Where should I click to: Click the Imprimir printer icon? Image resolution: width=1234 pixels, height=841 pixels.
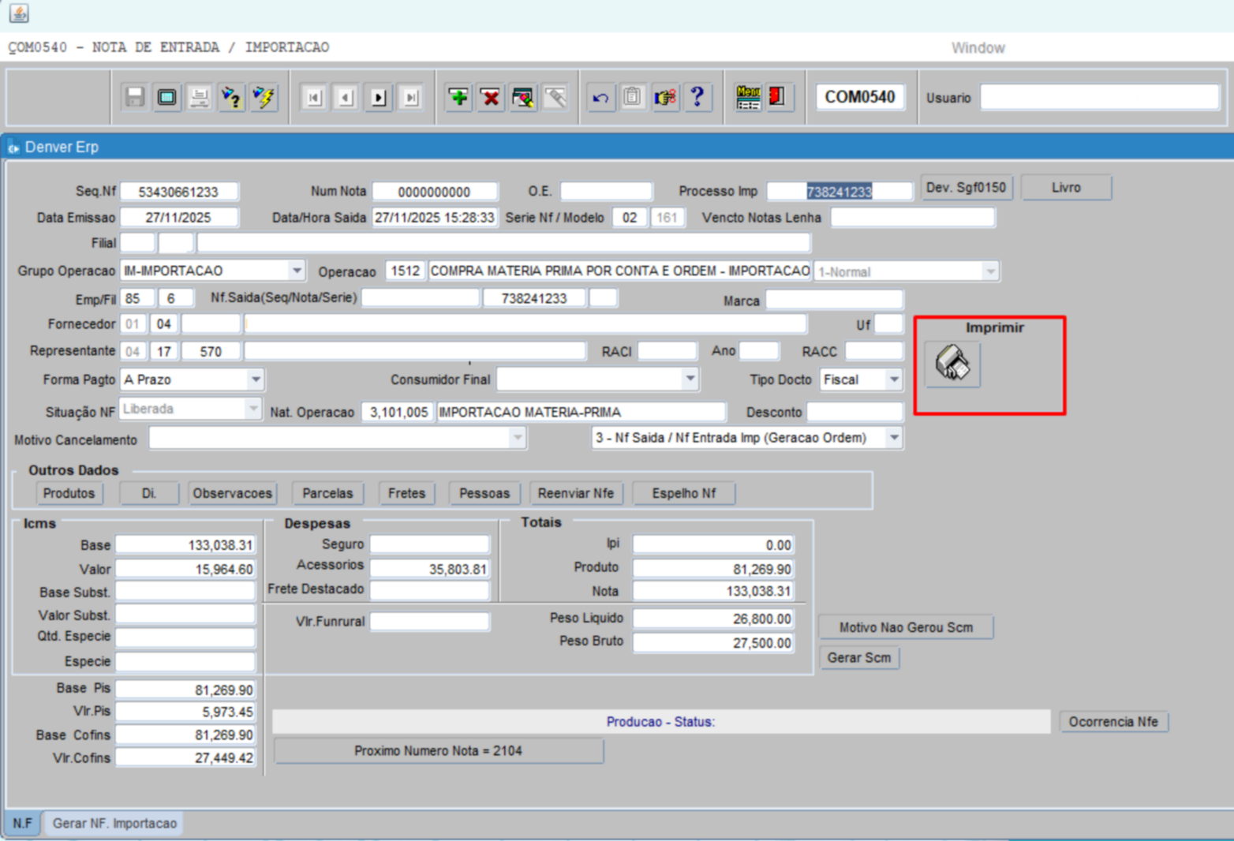coord(952,364)
